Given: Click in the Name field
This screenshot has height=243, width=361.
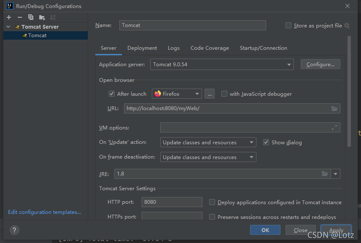Looking at the screenshot, I should pyautogui.click(x=192, y=25).
